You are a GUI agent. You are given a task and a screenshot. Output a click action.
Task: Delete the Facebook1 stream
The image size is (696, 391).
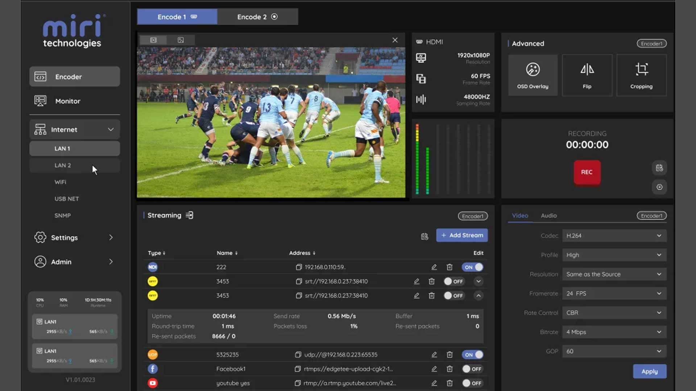pos(449,369)
